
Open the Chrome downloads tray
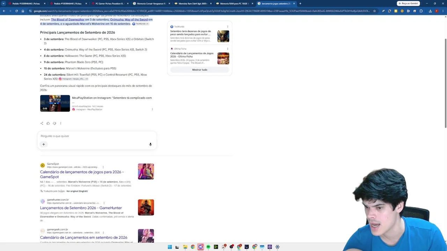point(430,11)
